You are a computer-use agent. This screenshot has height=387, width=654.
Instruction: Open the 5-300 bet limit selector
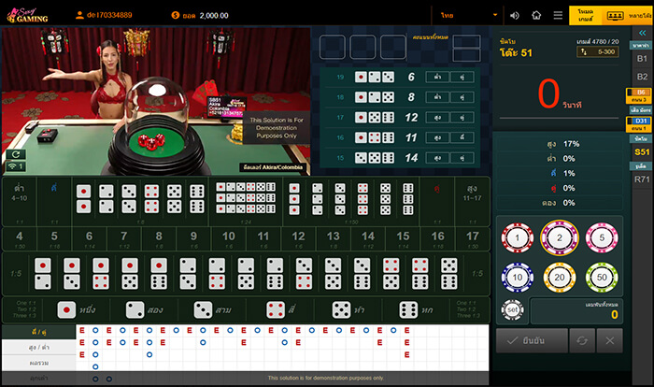tap(598, 51)
